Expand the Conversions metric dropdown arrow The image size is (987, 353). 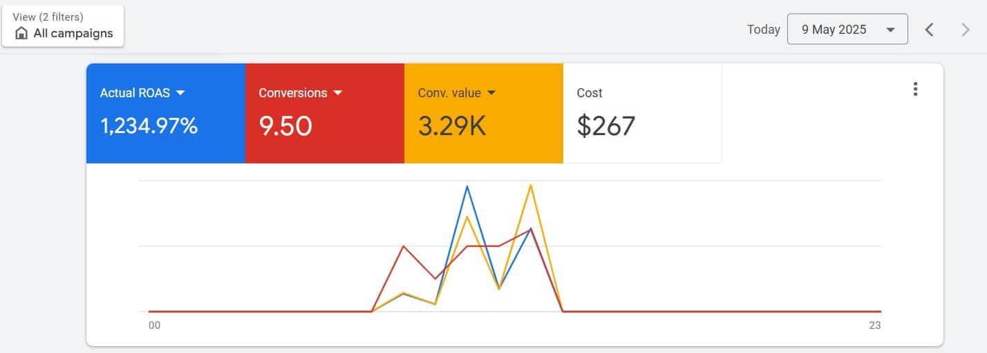coord(338,92)
